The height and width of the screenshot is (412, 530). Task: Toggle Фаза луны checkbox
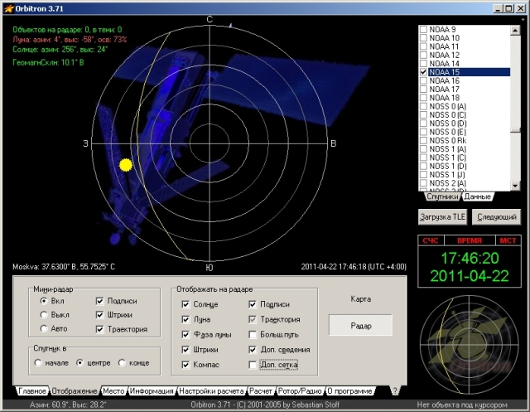click(x=185, y=335)
